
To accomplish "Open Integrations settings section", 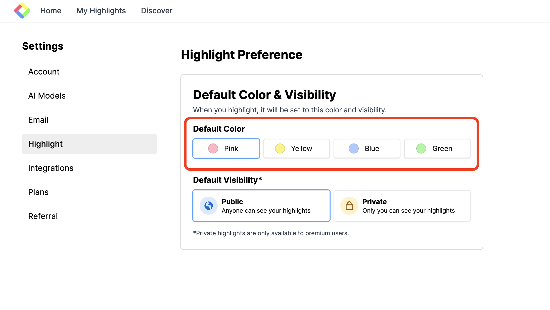I will (x=51, y=168).
